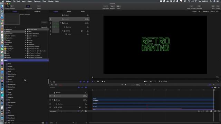Click the Add Object toolbar button
221x124 pixels.
tap(106, 7)
